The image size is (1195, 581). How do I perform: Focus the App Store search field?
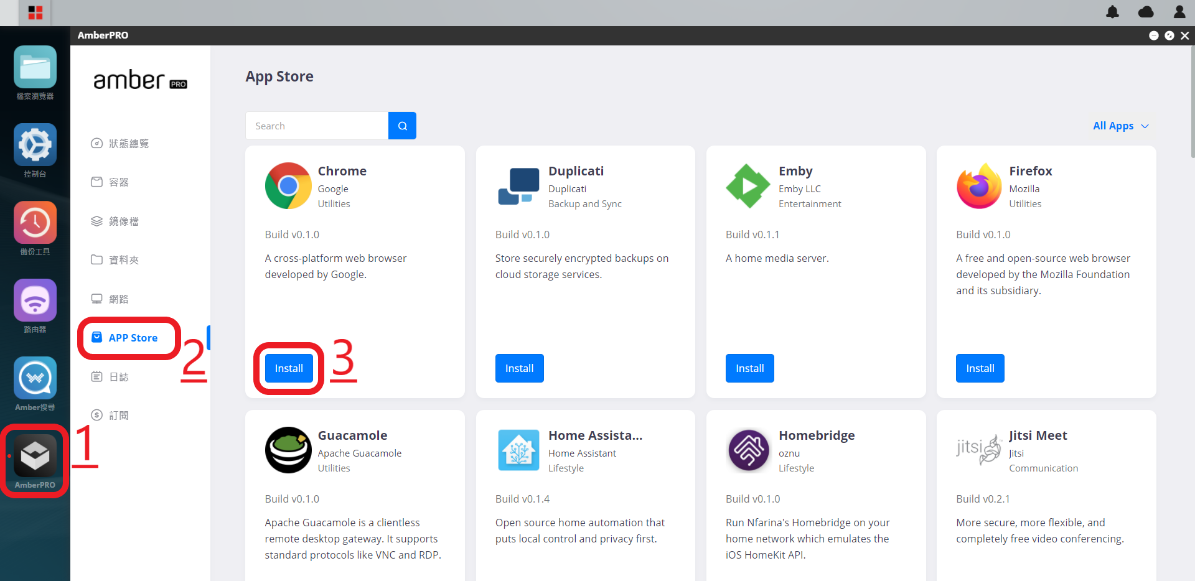coord(317,126)
